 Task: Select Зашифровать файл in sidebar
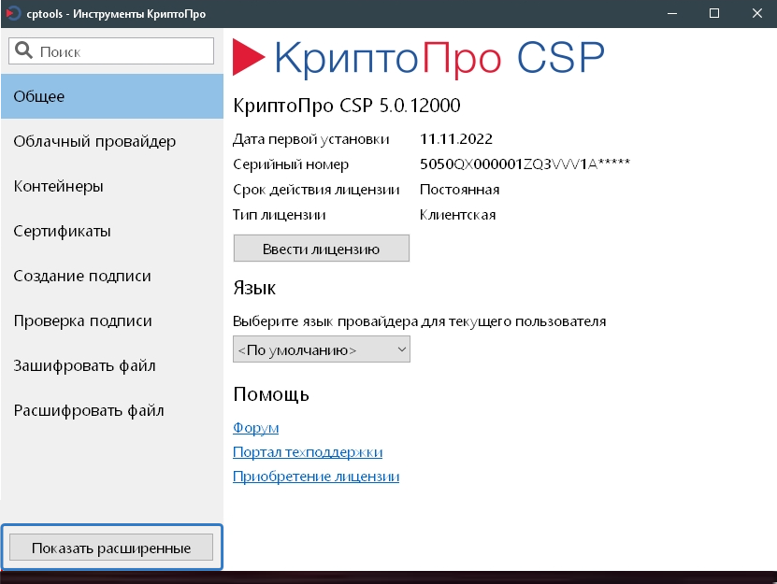point(112,365)
